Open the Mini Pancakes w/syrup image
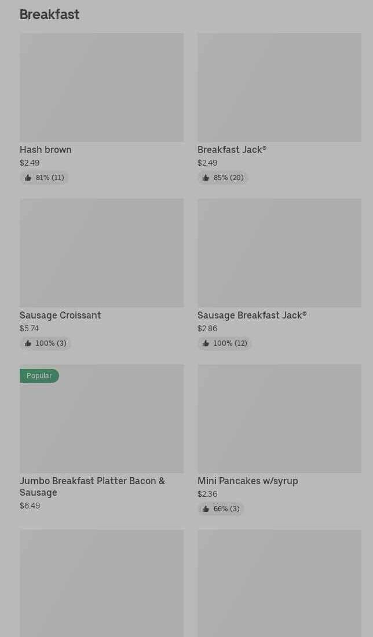 tap(280, 419)
